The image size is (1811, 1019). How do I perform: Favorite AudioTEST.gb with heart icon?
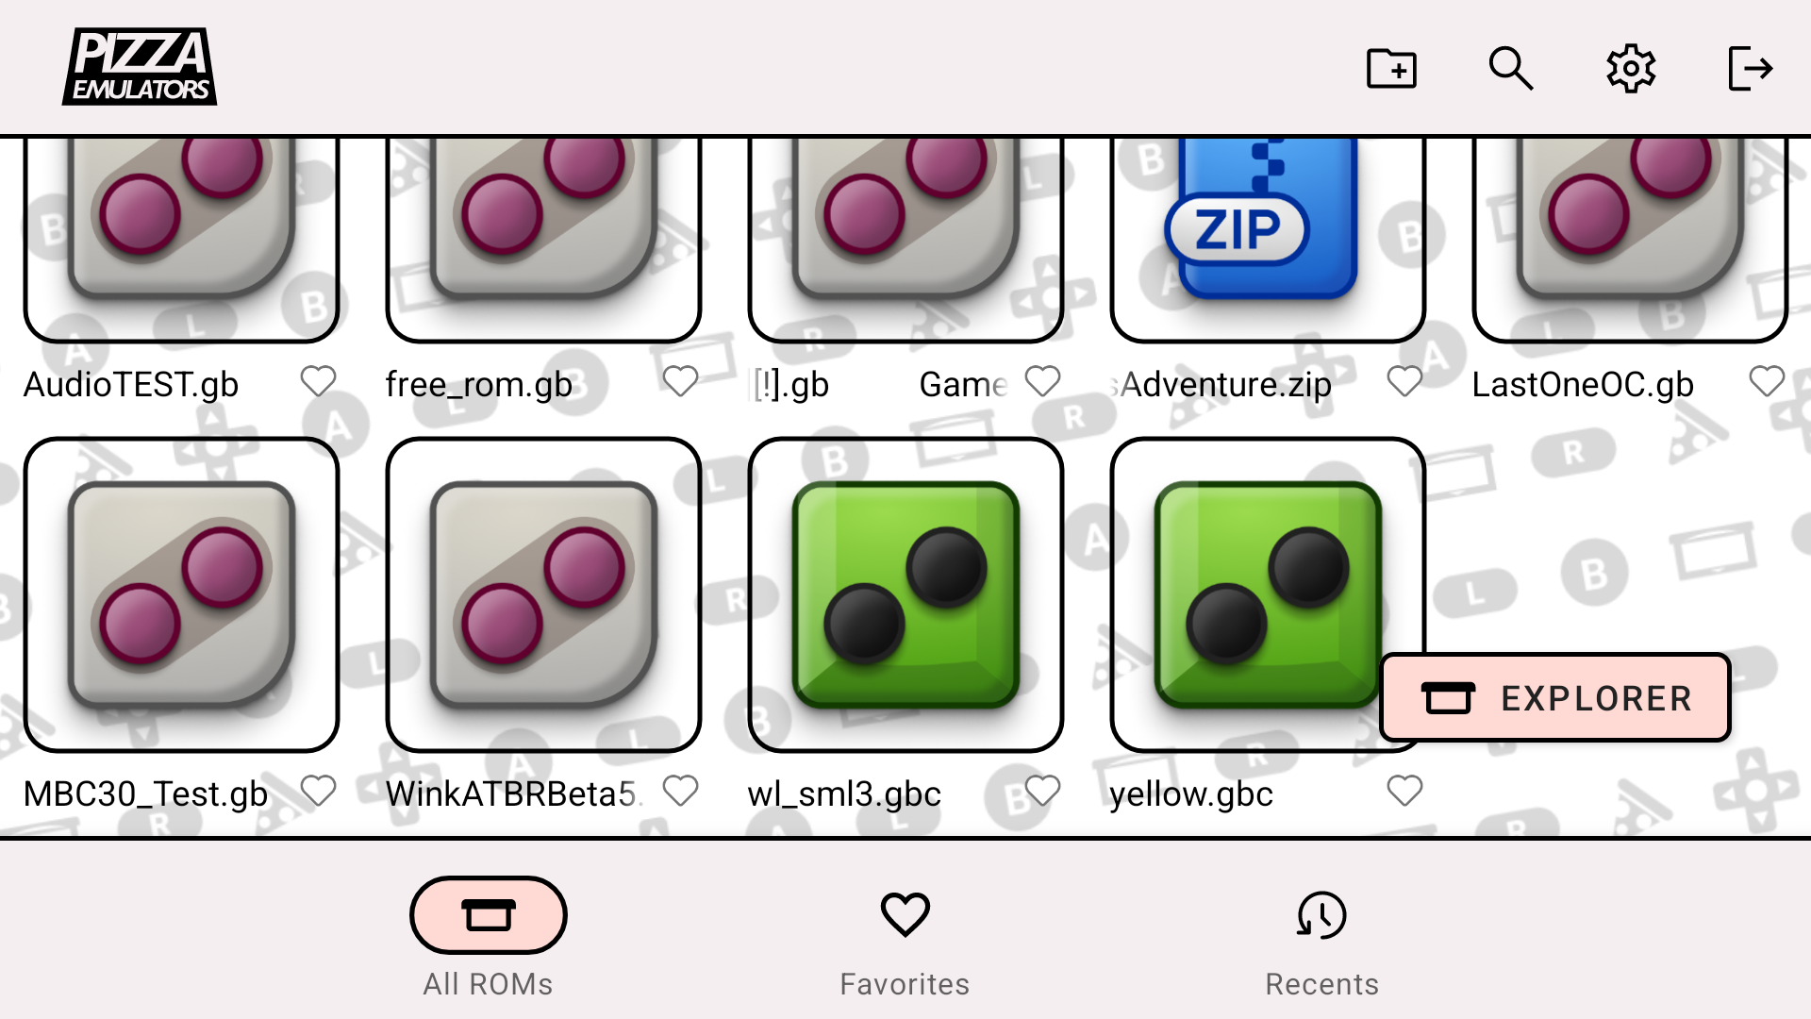318,381
